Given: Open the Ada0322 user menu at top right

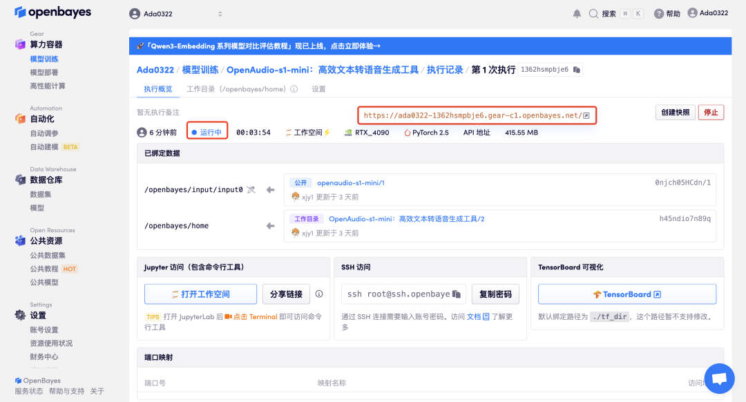Looking at the screenshot, I should [x=707, y=13].
